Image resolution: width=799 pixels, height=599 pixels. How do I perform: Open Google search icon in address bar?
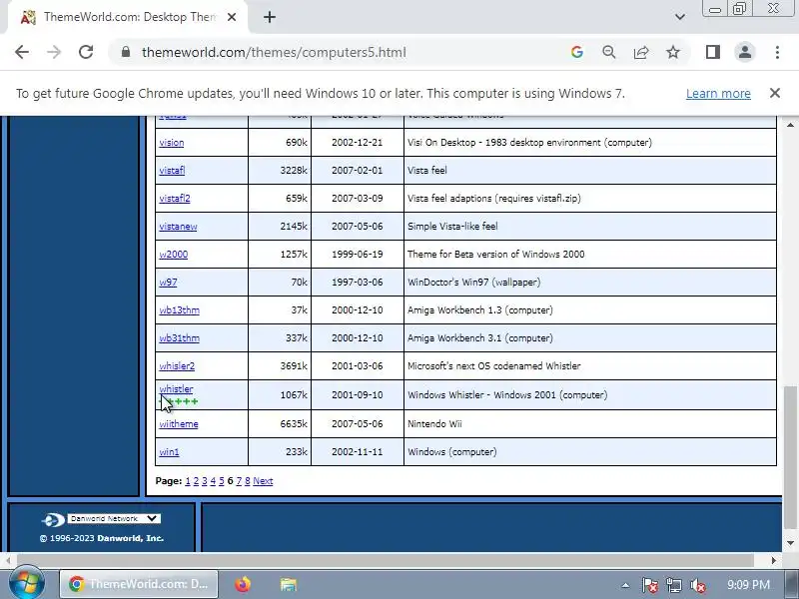577,52
